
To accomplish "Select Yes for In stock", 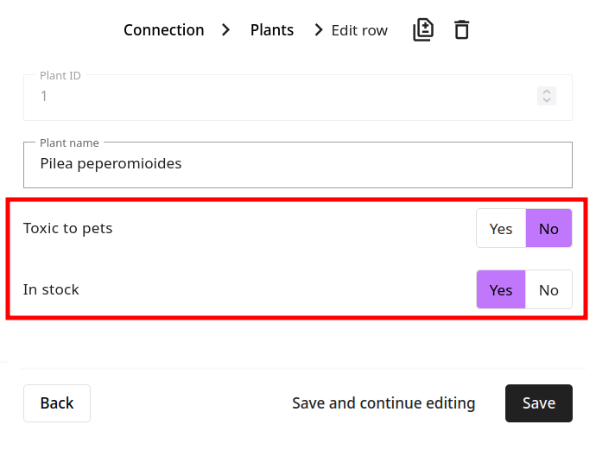I will pos(501,290).
